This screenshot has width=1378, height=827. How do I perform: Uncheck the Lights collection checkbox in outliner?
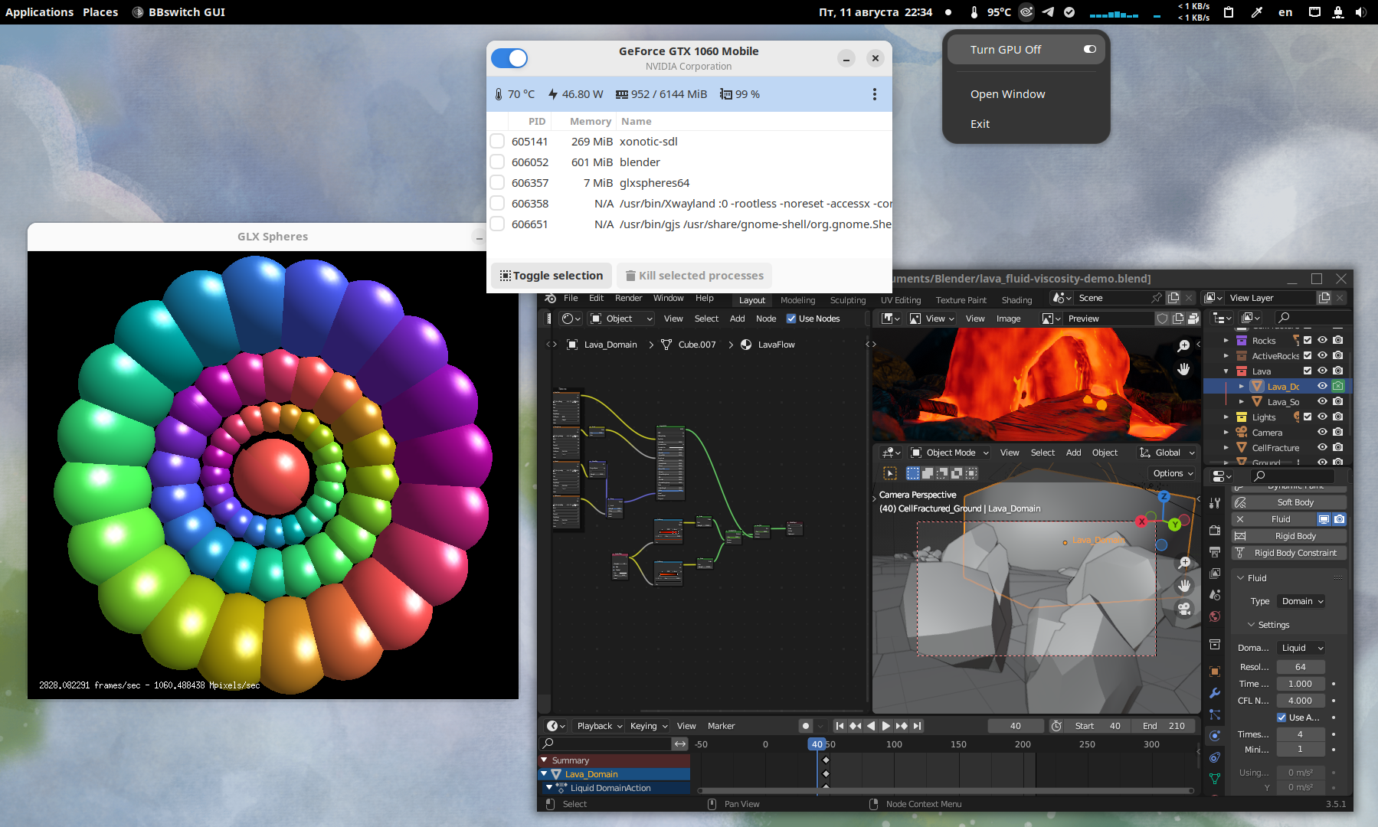pos(1308,417)
